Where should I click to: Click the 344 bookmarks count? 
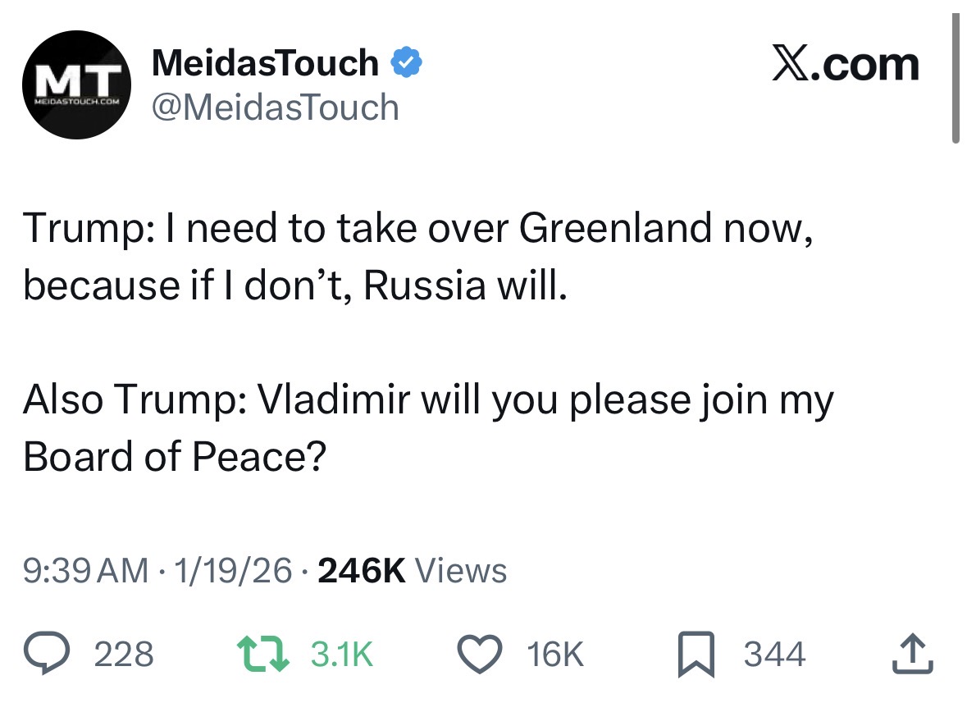(x=774, y=654)
